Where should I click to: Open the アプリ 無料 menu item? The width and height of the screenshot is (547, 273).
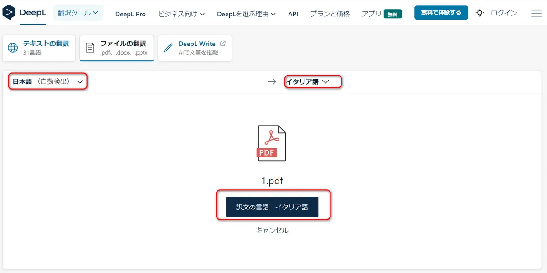pos(381,14)
